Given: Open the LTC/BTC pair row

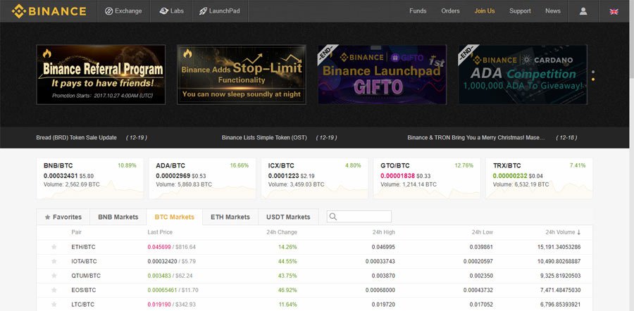Looking at the screenshot, I should 315,304.
